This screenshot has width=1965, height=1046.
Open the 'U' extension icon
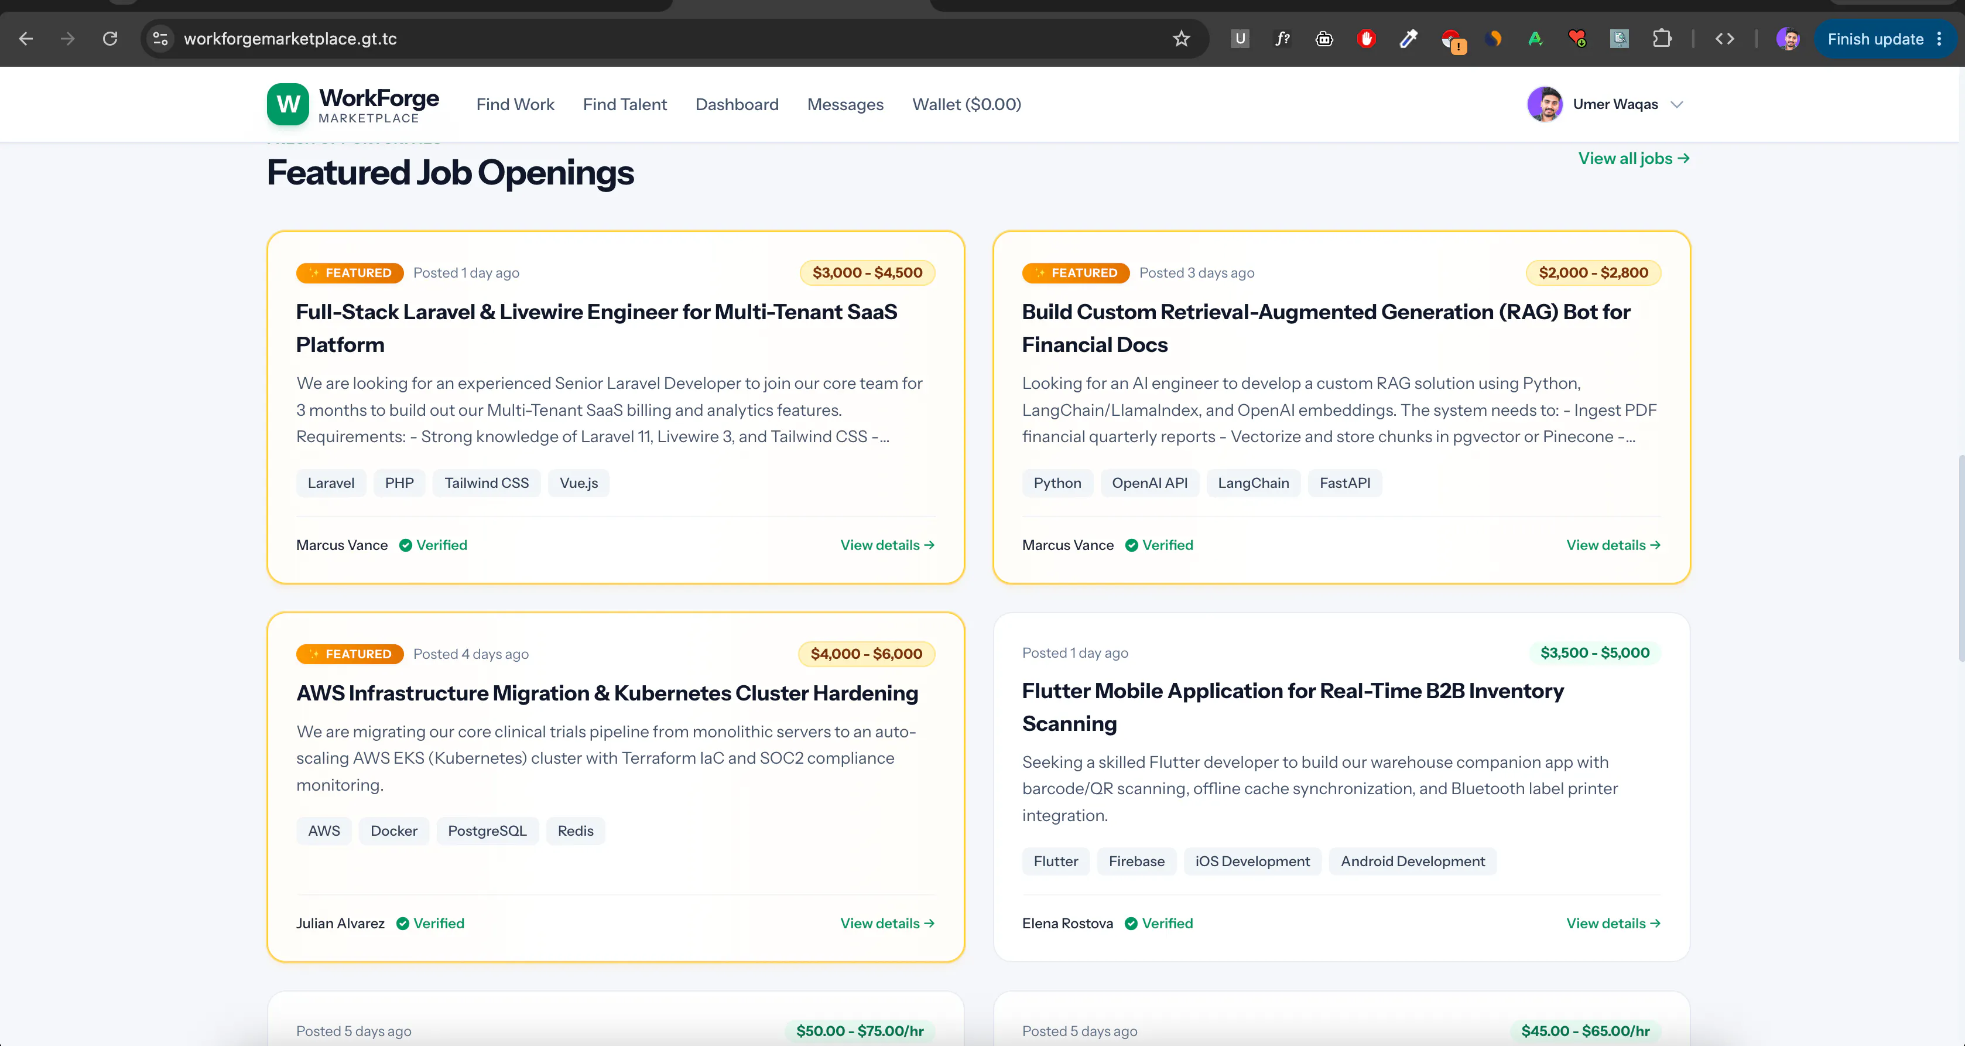tap(1240, 39)
